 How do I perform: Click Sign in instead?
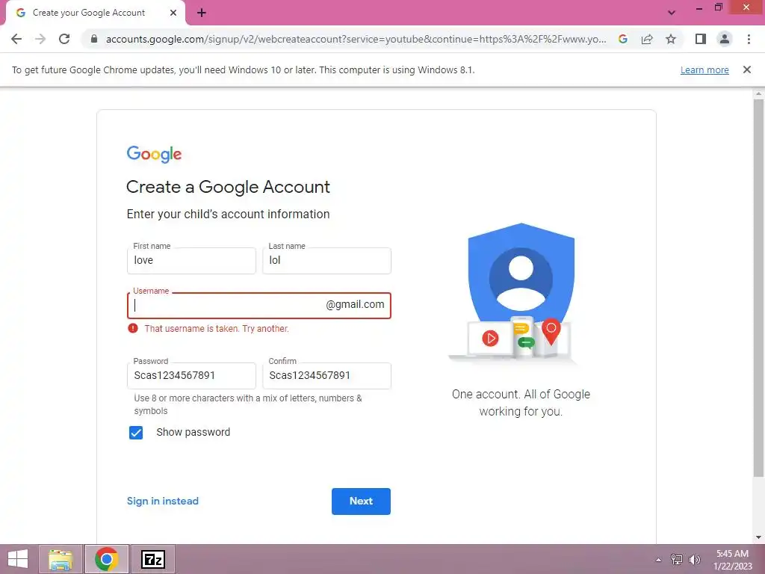coord(162,502)
